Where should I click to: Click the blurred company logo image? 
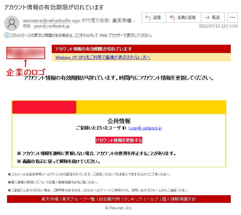pyautogui.click(x=26, y=53)
